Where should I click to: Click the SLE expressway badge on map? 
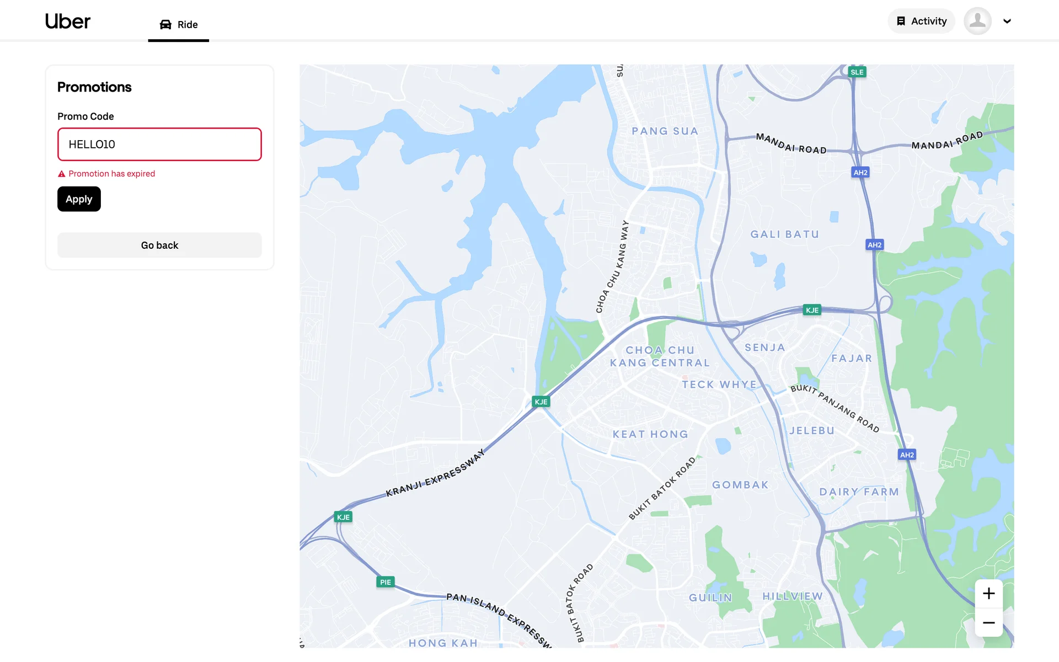(857, 72)
